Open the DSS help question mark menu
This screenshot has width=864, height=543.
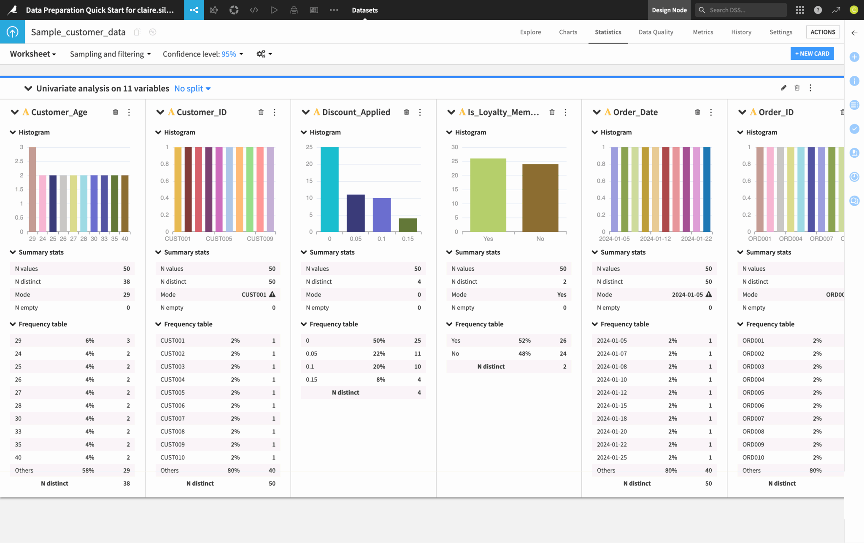click(x=818, y=10)
